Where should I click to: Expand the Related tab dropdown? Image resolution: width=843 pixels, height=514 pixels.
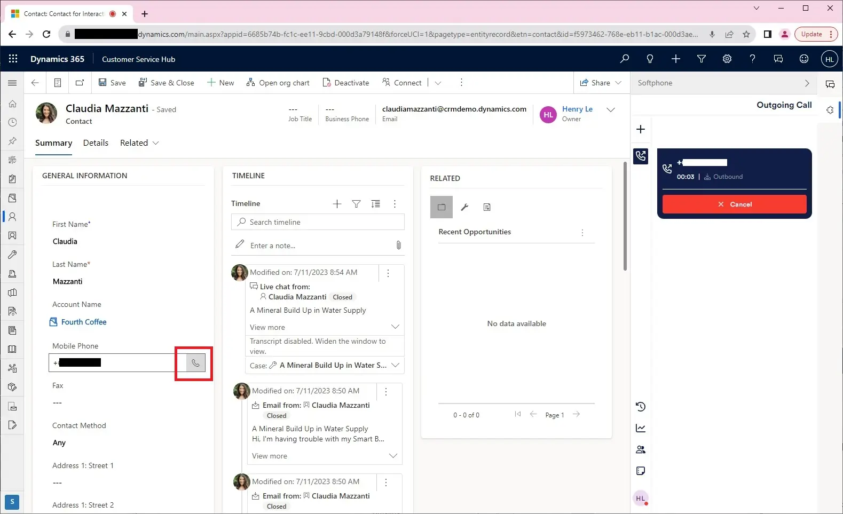pyautogui.click(x=139, y=143)
